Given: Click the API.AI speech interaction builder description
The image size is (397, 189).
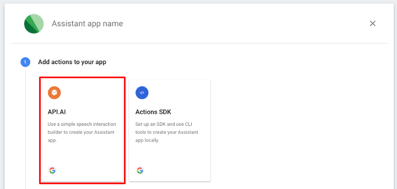Looking at the screenshot, I should point(82,132).
